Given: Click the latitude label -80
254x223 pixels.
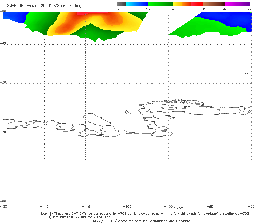Looking at the screenshot, I should pyautogui.click(x=3, y=201).
